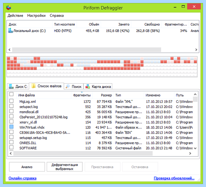Click the Тип носителя column header
The height and width of the screenshot is (187, 206).
[65, 24]
